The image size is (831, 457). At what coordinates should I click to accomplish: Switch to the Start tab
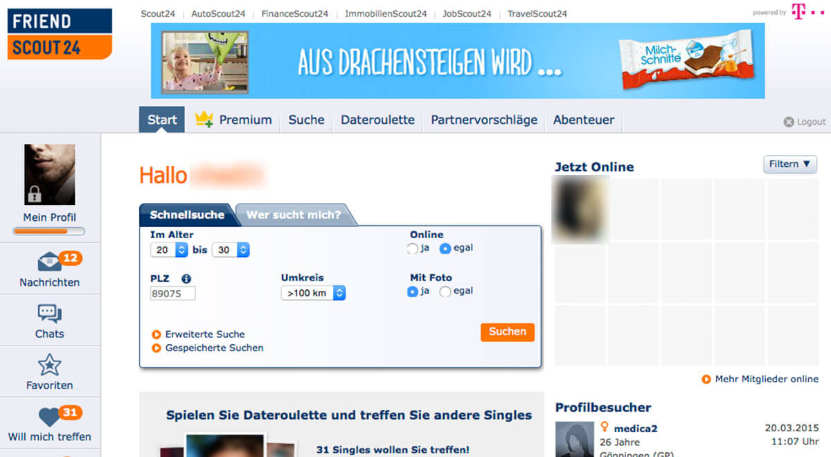pyautogui.click(x=162, y=119)
